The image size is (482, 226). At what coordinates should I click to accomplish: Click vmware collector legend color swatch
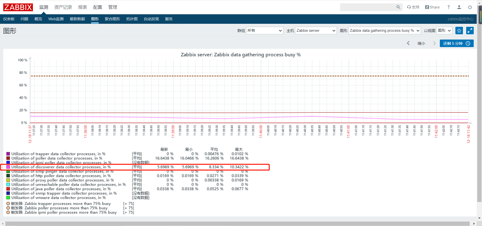[x=8, y=197]
